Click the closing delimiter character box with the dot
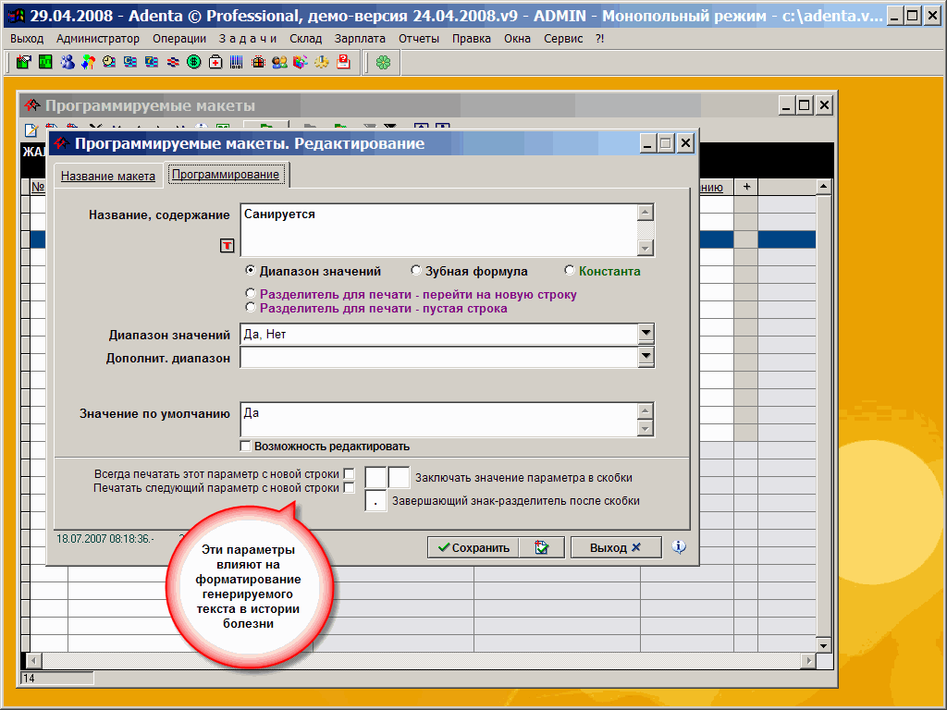947x710 pixels. (x=375, y=501)
